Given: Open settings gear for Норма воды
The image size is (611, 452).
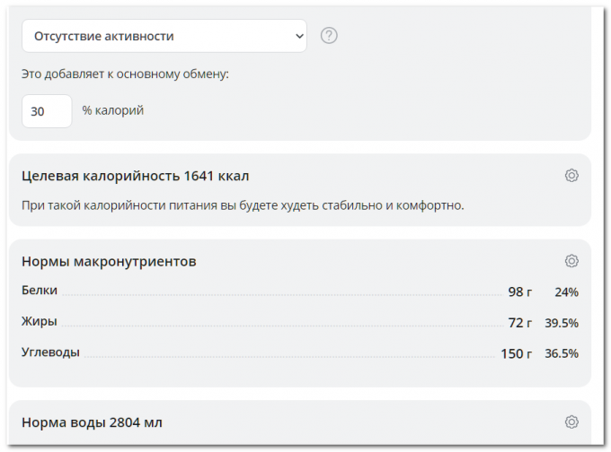Looking at the screenshot, I should pos(571,422).
